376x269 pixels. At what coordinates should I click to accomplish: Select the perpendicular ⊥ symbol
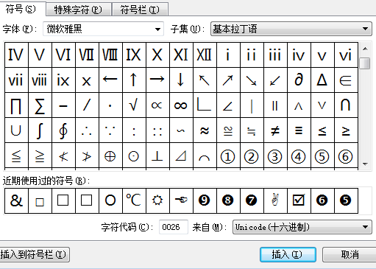(157, 156)
